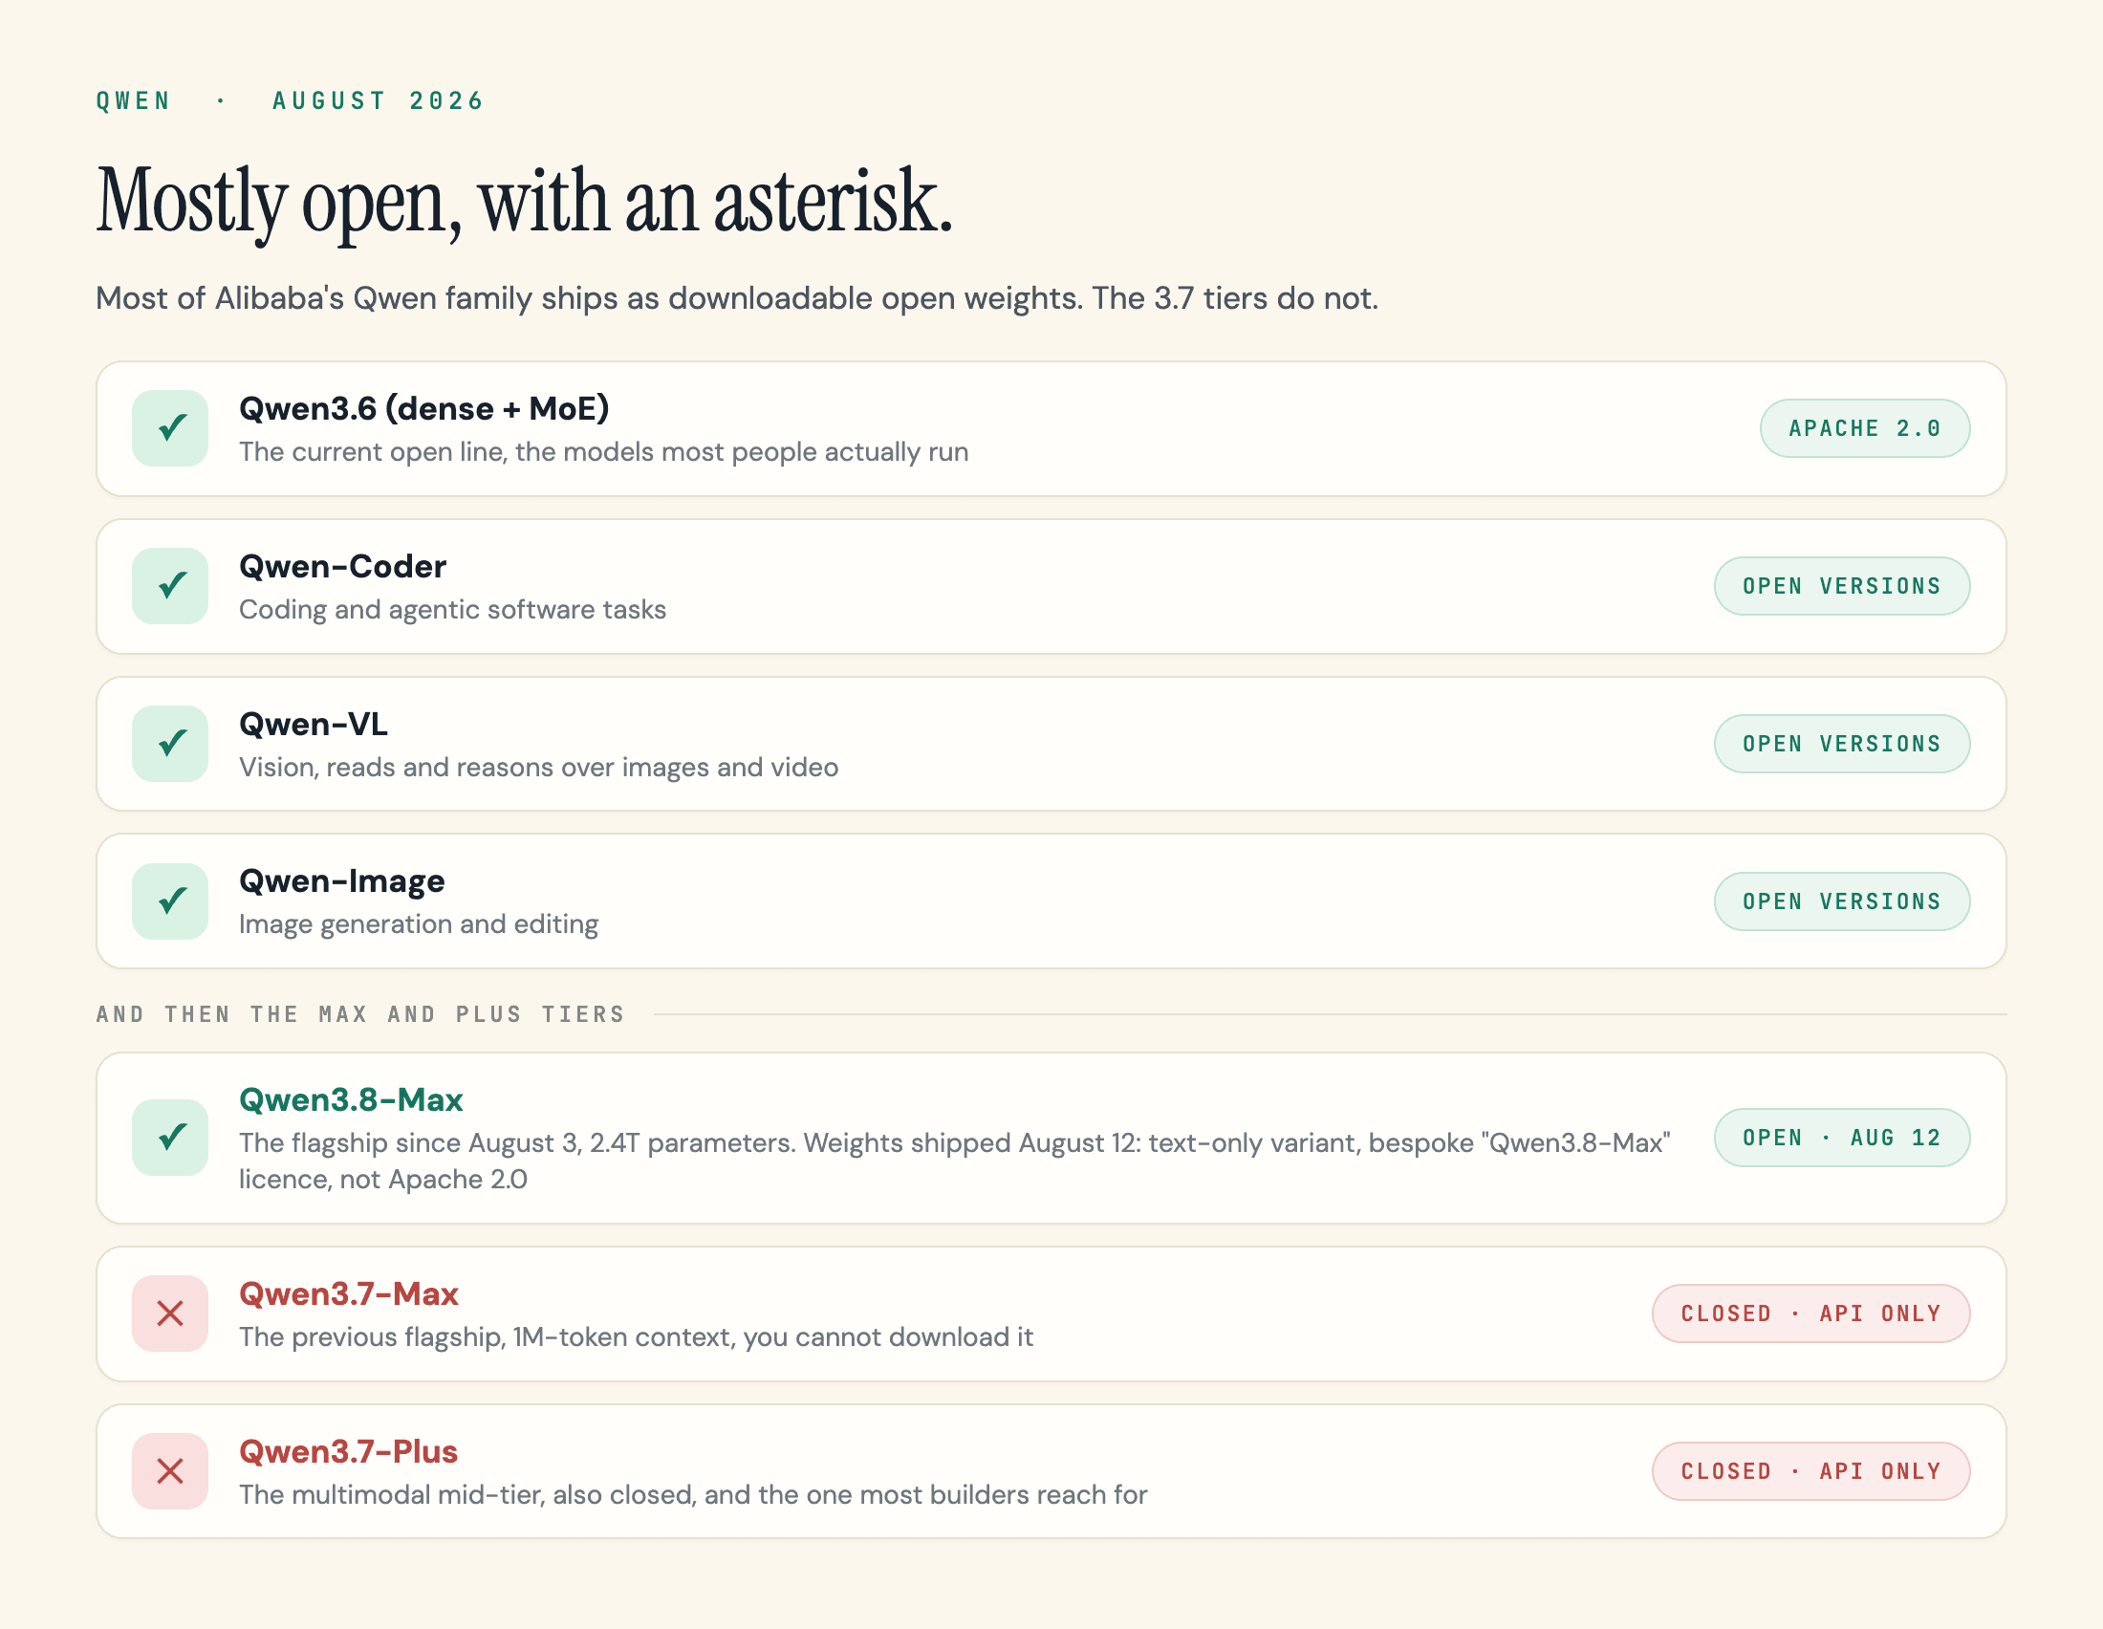The image size is (2103, 1629).
Task: Click 'The current open line' description text
Action: click(604, 451)
